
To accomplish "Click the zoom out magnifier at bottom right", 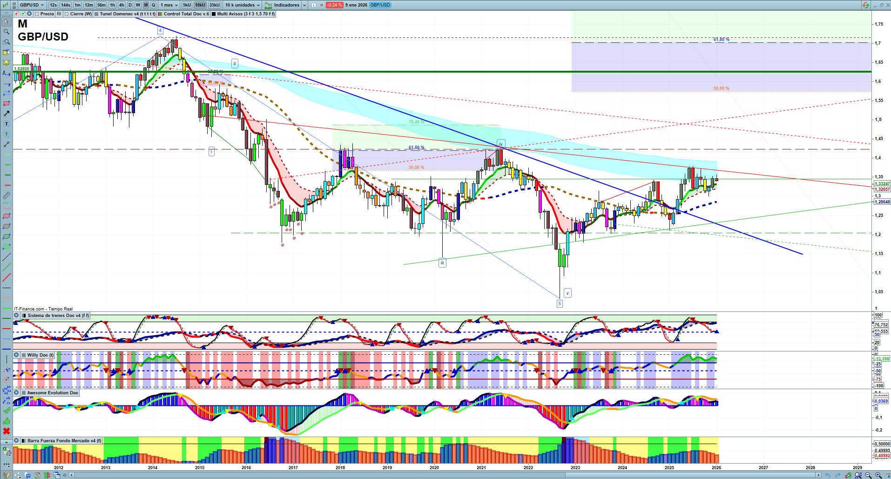I will click(x=868, y=475).
